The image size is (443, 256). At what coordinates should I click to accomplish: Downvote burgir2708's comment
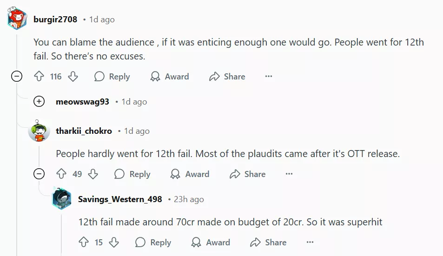tap(73, 77)
